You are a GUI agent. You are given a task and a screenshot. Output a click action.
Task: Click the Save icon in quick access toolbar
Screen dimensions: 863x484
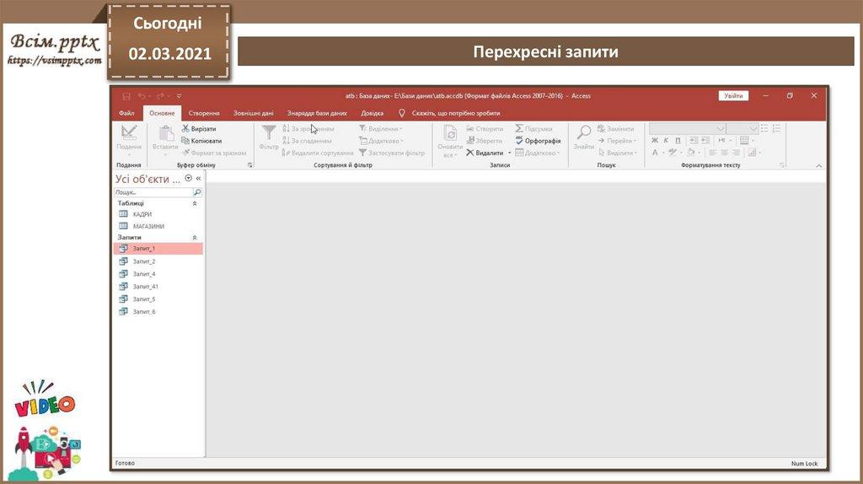[126, 96]
